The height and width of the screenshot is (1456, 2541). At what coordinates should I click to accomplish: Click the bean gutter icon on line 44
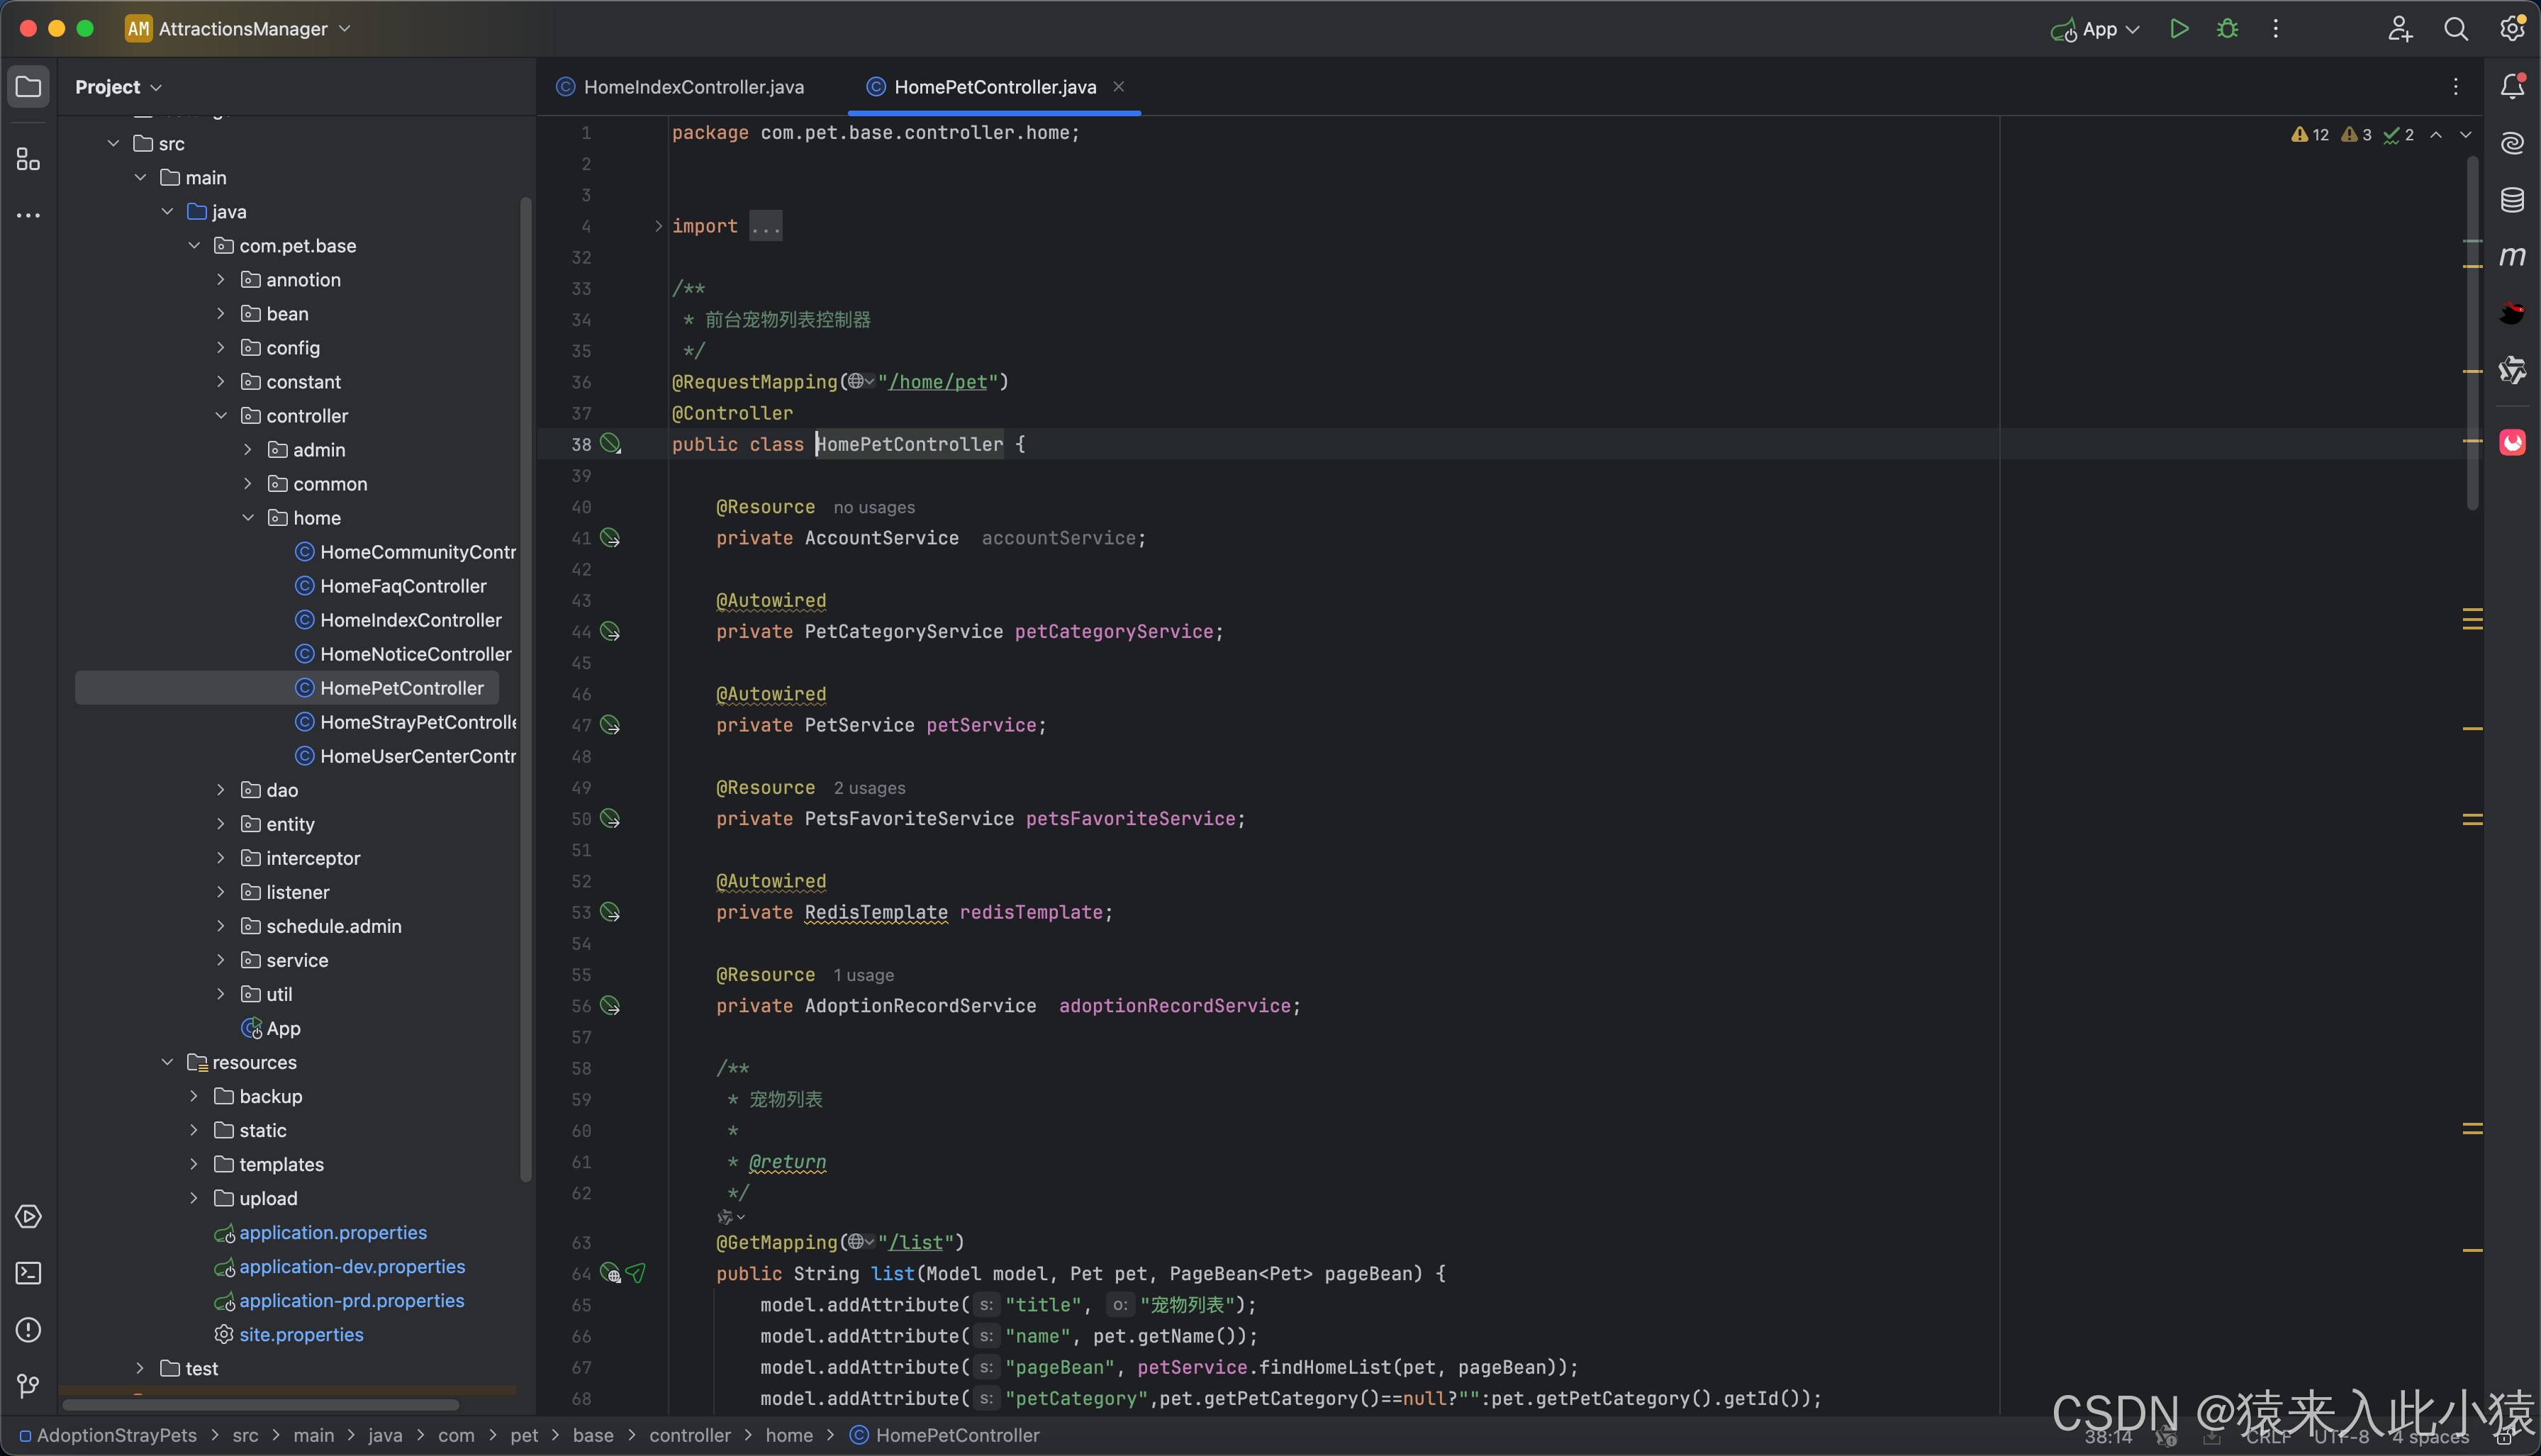[610, 632]
